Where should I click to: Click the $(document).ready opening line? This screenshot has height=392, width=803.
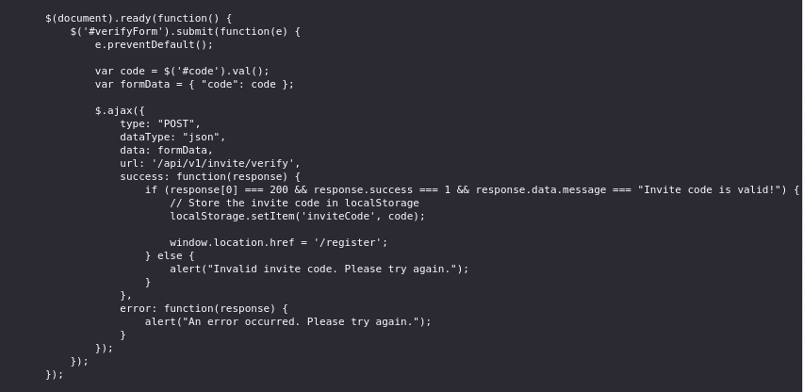139,19
